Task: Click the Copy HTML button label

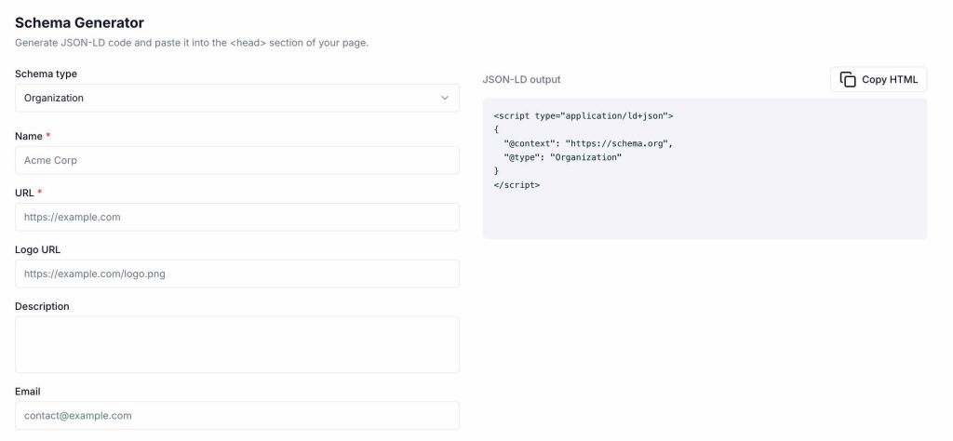Action: tap(890, 80)
